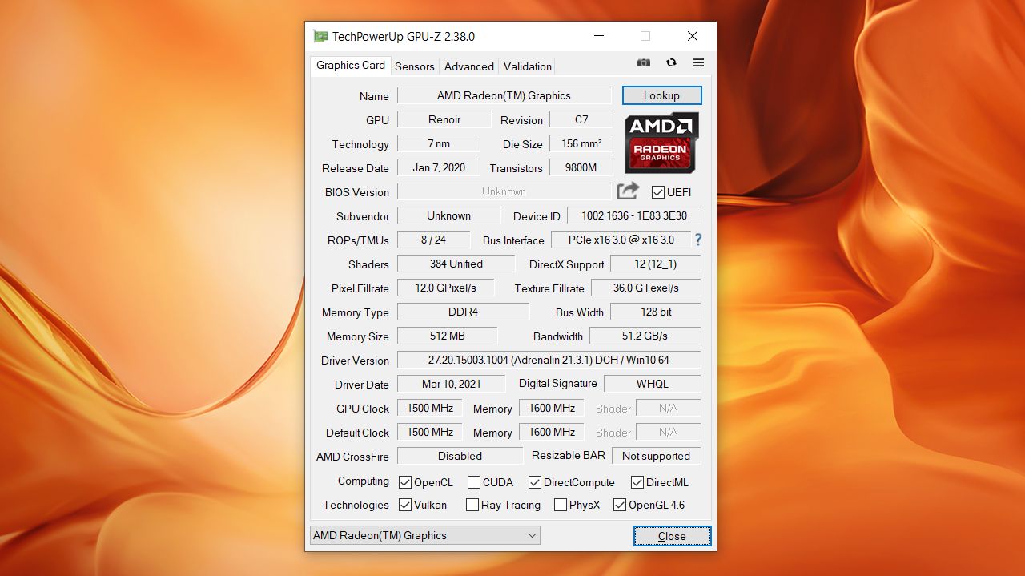Viewport: 1025px width, 576px height.
Task: Toggle the Ray Tracing checkbox
Action: click(x=472, y=505)
